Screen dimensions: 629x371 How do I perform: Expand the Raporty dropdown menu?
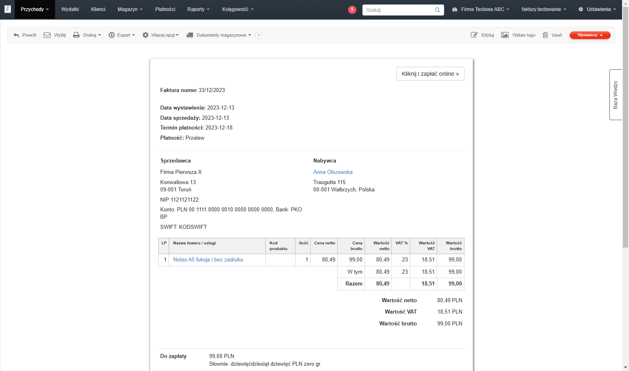(x=198, y=9)
